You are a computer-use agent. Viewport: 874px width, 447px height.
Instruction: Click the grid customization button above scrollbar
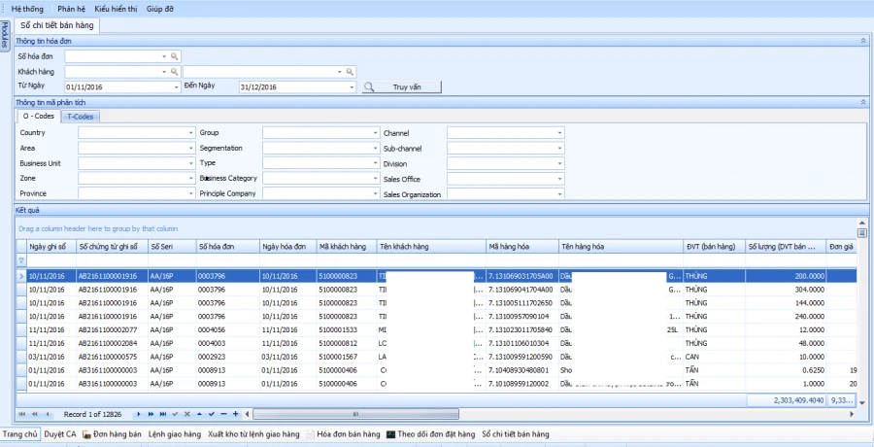click(862, 233)
